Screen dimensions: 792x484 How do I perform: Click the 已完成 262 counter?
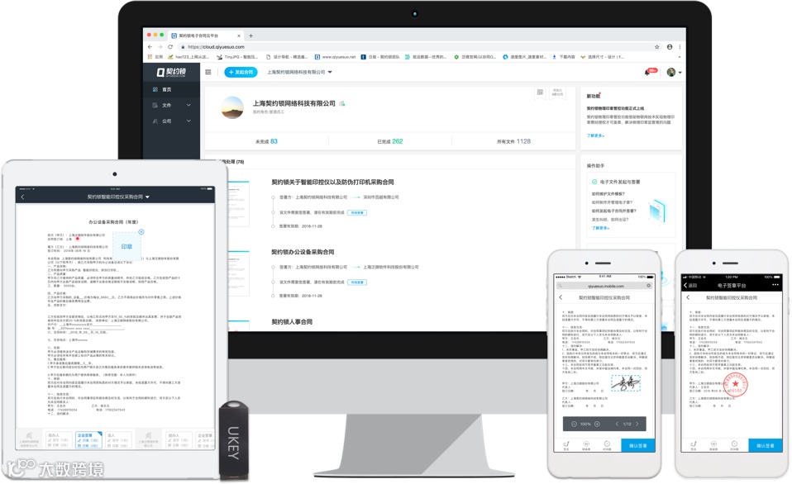click(390, 141)
